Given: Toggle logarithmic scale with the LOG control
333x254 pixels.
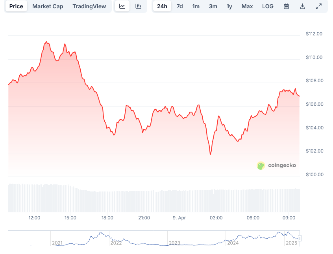Looking at the screenshot, I should pyautogui.click(x=268, y=6).
